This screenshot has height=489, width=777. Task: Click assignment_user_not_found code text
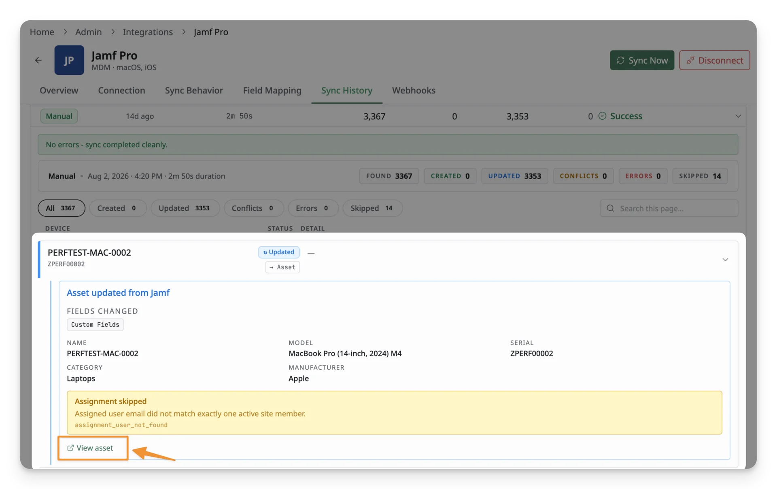tap(121, 425)
